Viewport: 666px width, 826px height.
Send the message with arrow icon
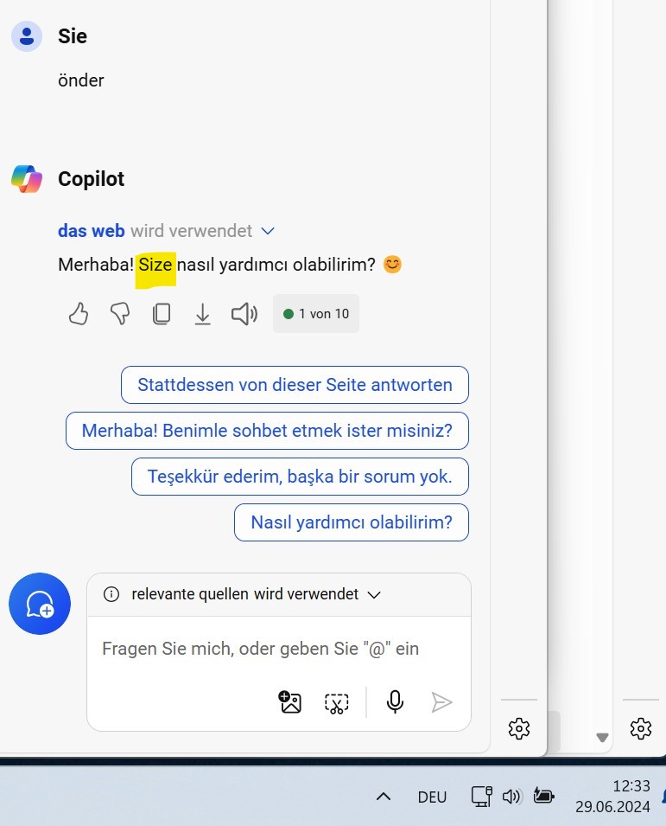(441, 702)
